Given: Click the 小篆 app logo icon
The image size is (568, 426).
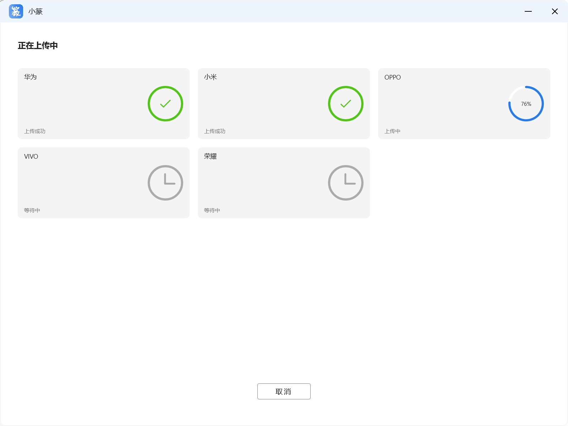Looking at the screenshot, I should (x=16, y=11).
